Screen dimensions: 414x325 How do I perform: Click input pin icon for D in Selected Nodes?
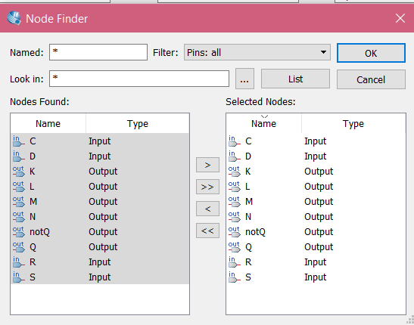(x=235, y=156)
